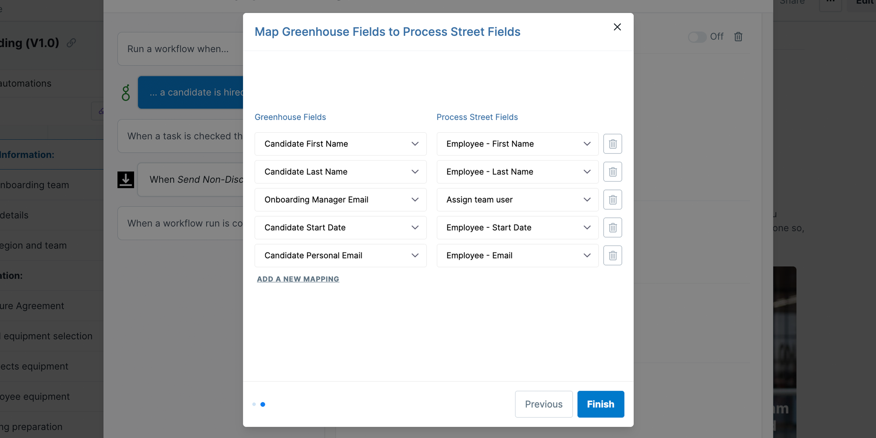Viewport: 876px width, 438px height.
Task: Click the Finish button
Action: [x=601, y=404]
